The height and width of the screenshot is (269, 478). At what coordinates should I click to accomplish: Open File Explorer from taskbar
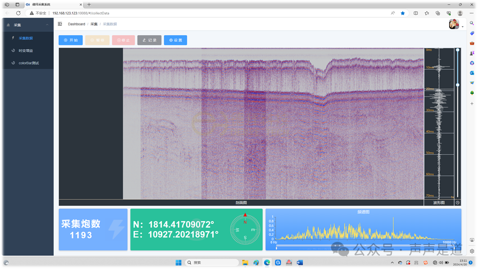[245, 262]
